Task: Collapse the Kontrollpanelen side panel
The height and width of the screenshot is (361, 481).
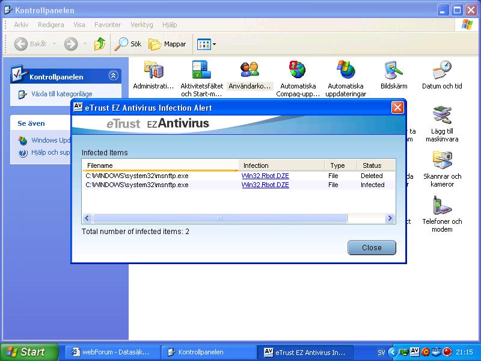Action: pyautogui.click(x=113, y=76)
